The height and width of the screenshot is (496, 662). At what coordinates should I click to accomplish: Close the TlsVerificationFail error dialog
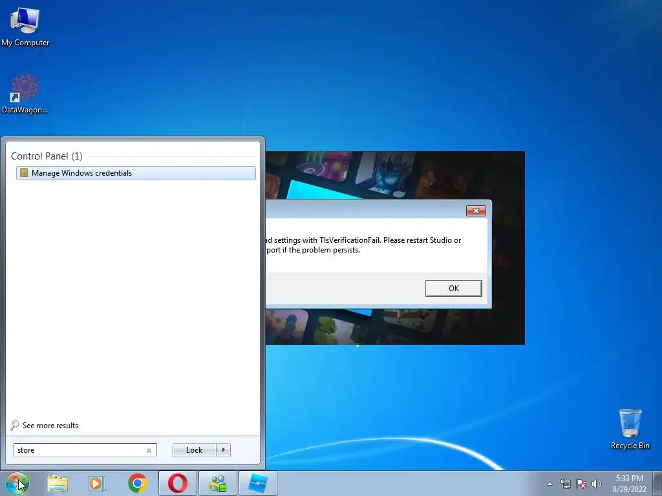click(476, 211)
